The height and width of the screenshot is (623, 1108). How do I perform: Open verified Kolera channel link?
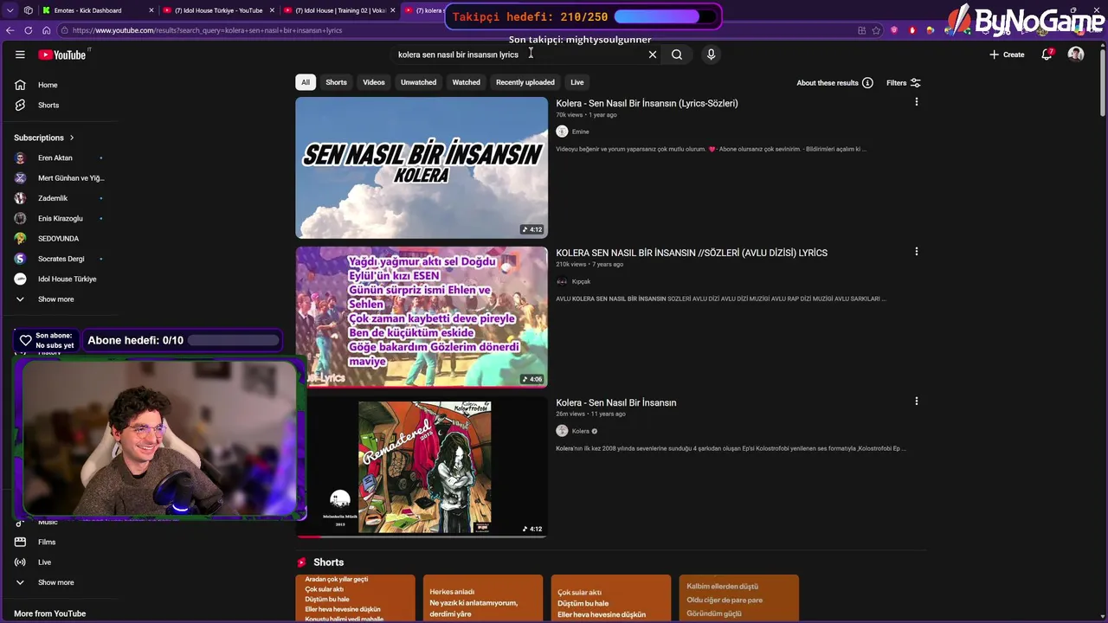[580, 431]
